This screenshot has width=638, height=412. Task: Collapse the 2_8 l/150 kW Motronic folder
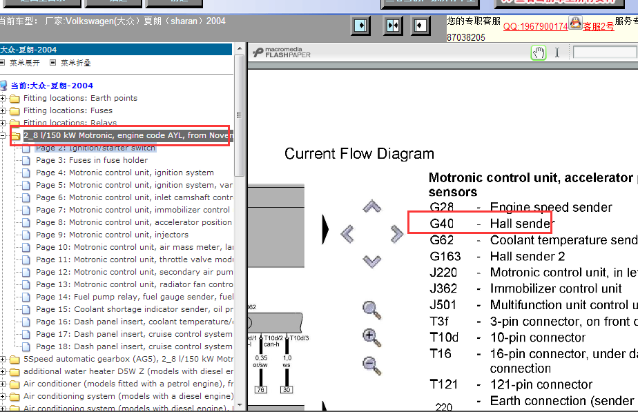click(x=3, y=135)
